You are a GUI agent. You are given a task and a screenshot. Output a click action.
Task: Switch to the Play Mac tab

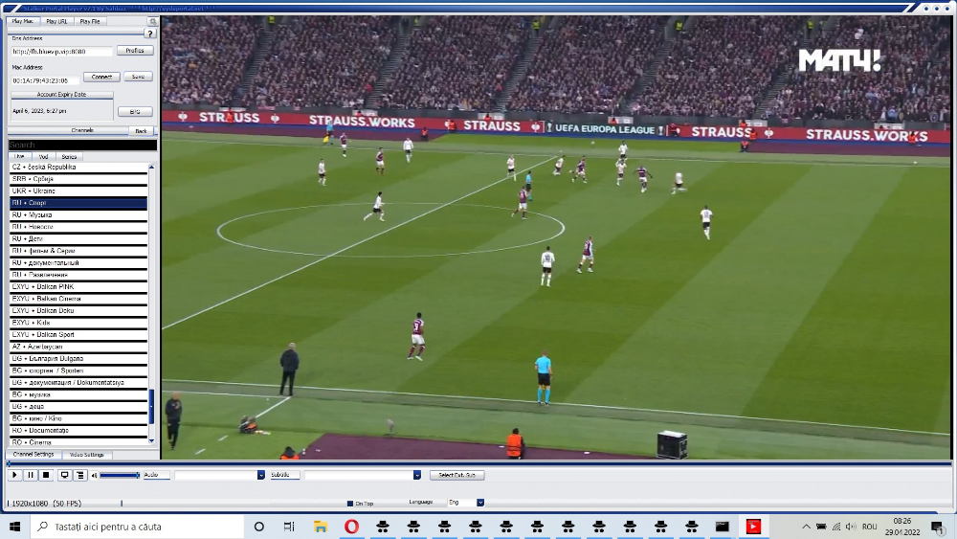pos(23,21)
